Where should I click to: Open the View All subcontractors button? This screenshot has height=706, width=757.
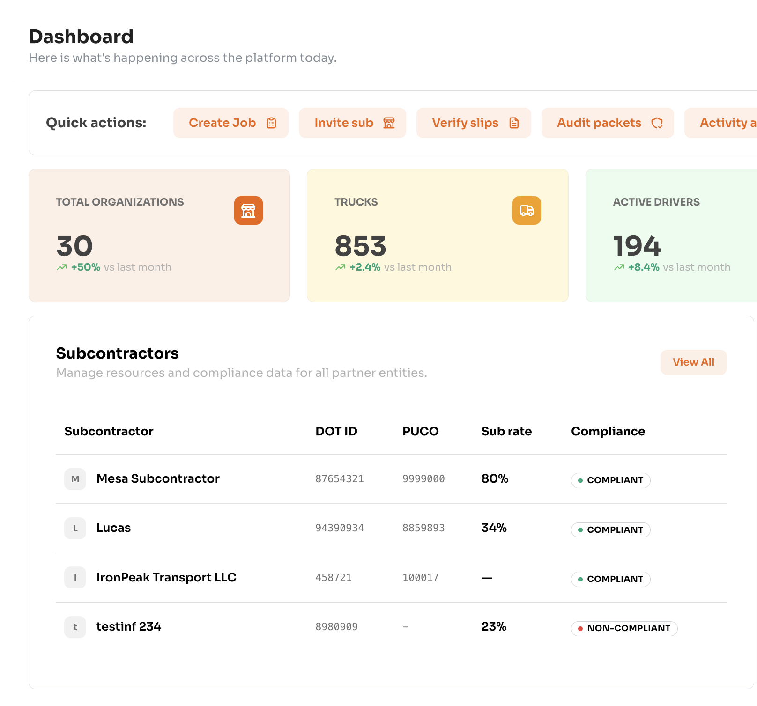[694, 362]
